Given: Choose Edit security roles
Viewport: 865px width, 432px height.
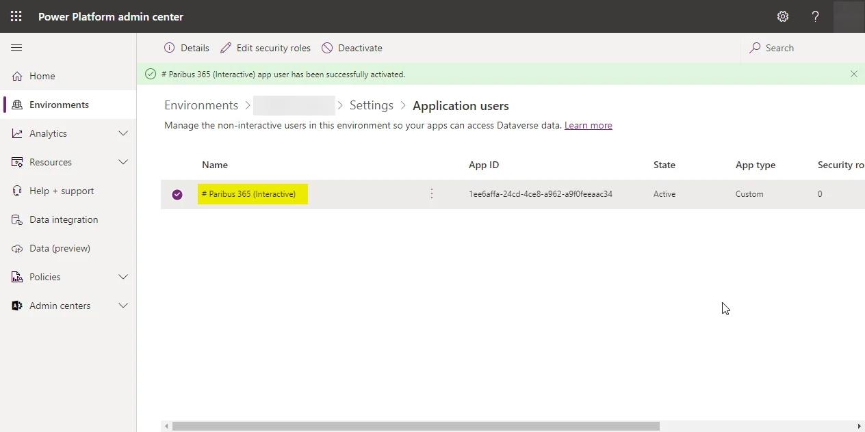Looking at the screenshot, I should [266, 48].
